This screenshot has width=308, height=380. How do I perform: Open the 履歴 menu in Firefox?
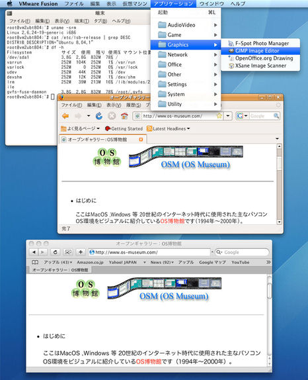(x=134, y=105)
